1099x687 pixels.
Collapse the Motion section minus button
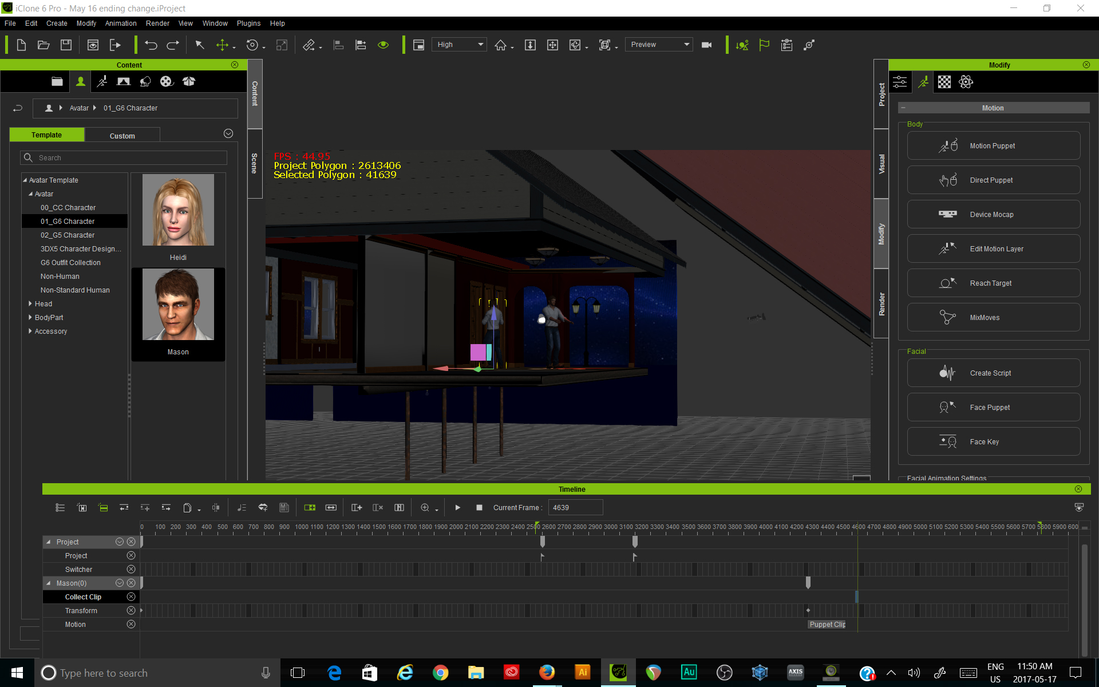point(903,108)
